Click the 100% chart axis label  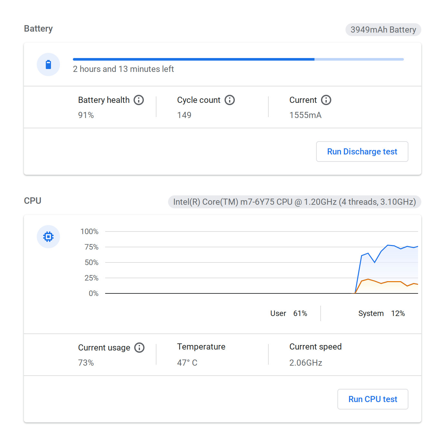[89, 232]
